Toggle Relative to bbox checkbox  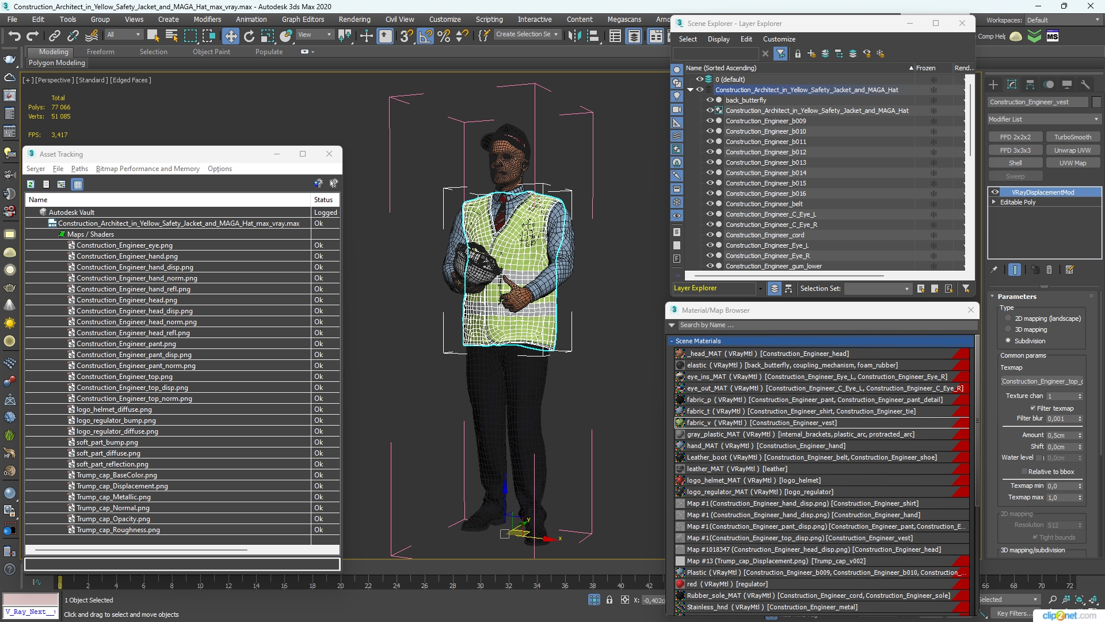1024,472
